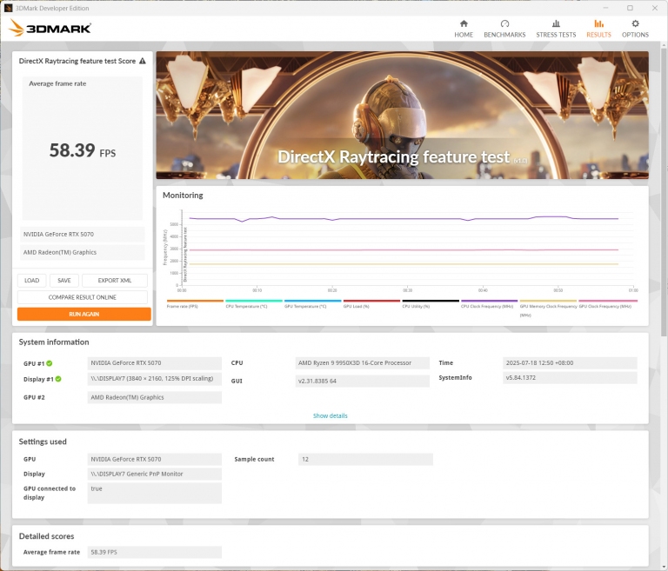Click the AMD Ryzen 9 9950X3D CPU field

tap(363, 362)
